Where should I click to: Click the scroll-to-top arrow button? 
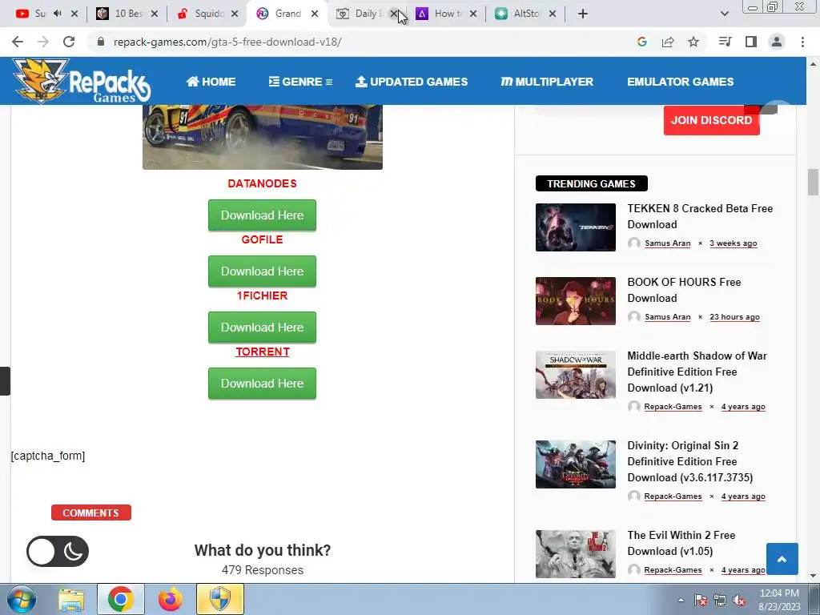782,559
